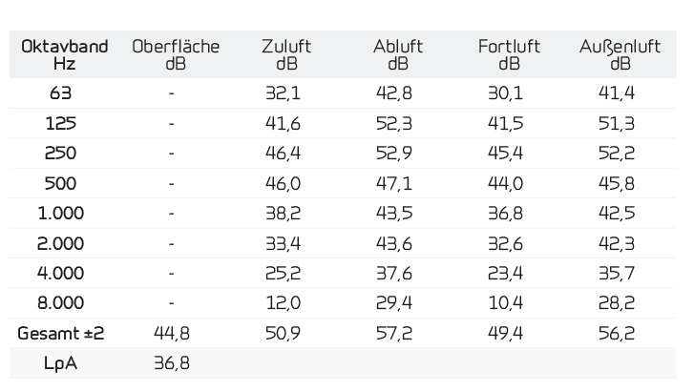Select the Abluft dB column header
Viewport: 694px width, 391px height.
(x=398, y=55)
